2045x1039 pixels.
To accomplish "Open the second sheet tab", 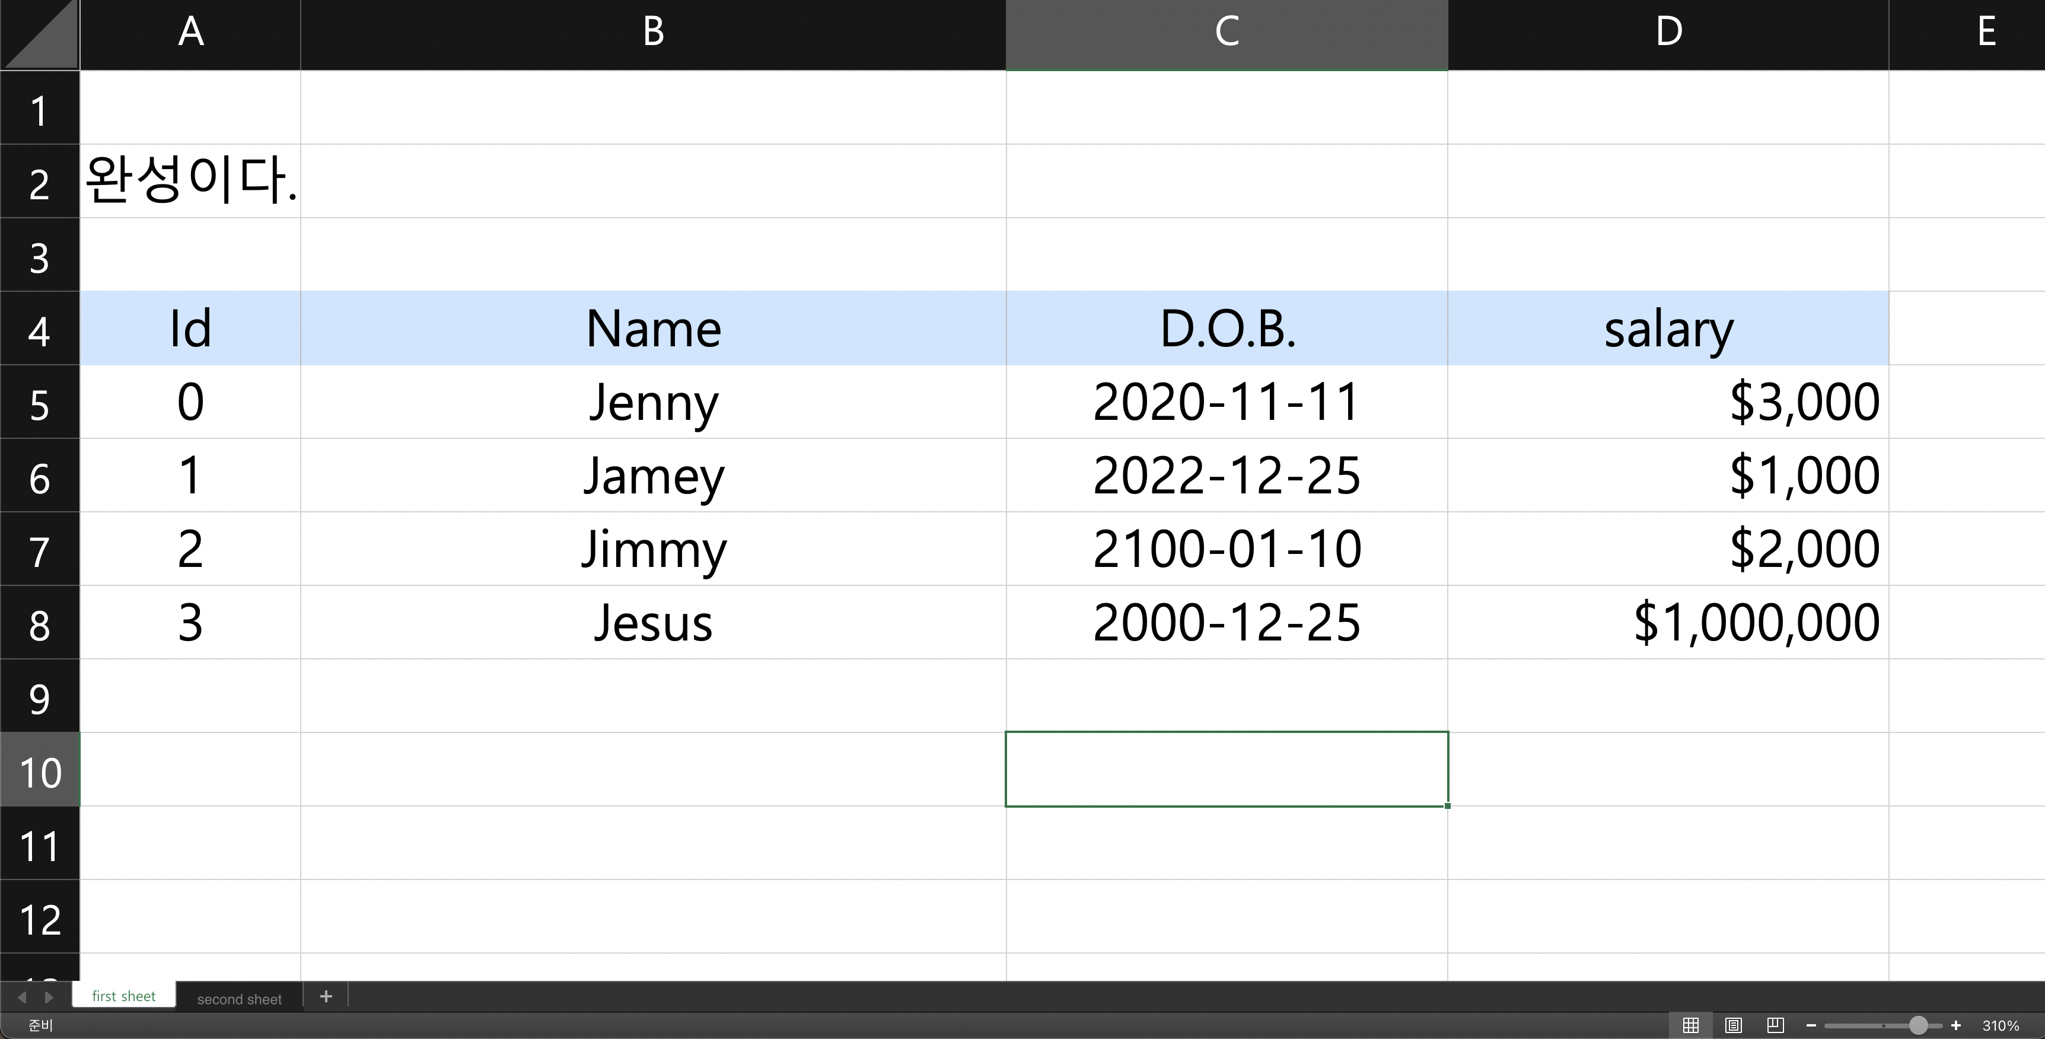I will (x=239, y=999).
